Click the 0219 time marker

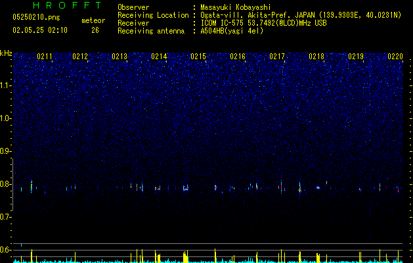[356, 57]
